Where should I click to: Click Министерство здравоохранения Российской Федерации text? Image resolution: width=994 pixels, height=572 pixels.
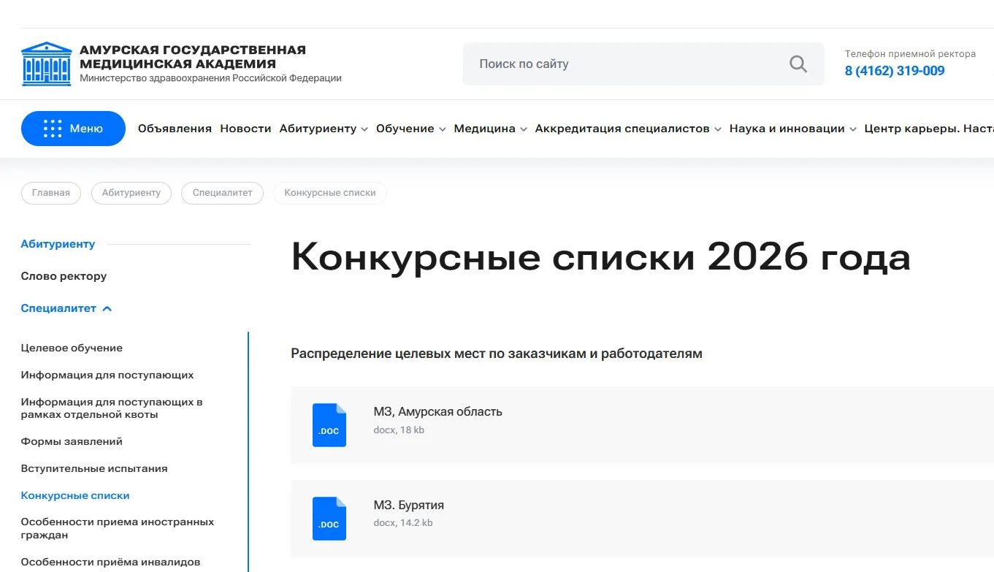(210, 78)
